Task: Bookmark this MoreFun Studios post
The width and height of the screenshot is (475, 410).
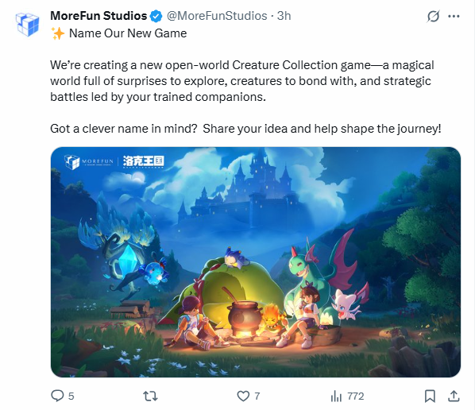Action: click(x=430, y=396)
